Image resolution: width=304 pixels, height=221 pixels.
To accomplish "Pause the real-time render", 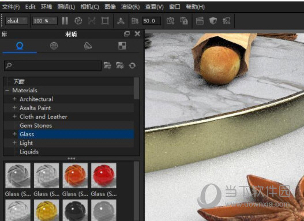I will coord(65,21).
